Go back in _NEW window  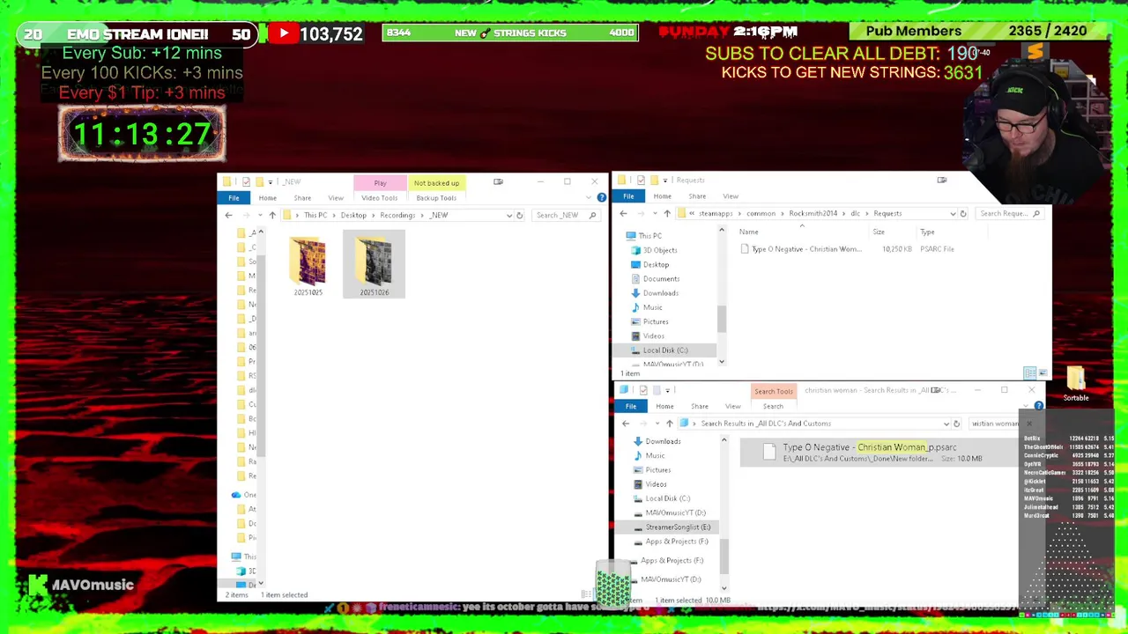click(x=228, y=215)
